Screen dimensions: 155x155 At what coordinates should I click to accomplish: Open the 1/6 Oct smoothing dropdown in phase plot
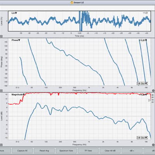[142, 84]
